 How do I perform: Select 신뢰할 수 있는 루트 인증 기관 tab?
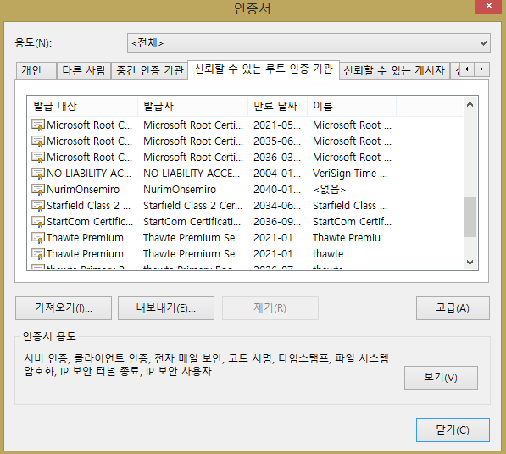[264, 69]
